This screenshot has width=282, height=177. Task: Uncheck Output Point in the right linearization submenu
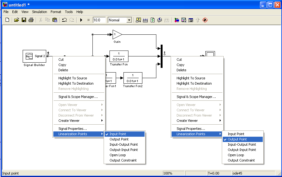pos(237,139)
